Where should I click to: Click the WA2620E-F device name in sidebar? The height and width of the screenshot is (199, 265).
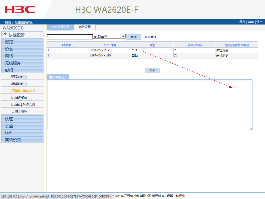point(13,28)
